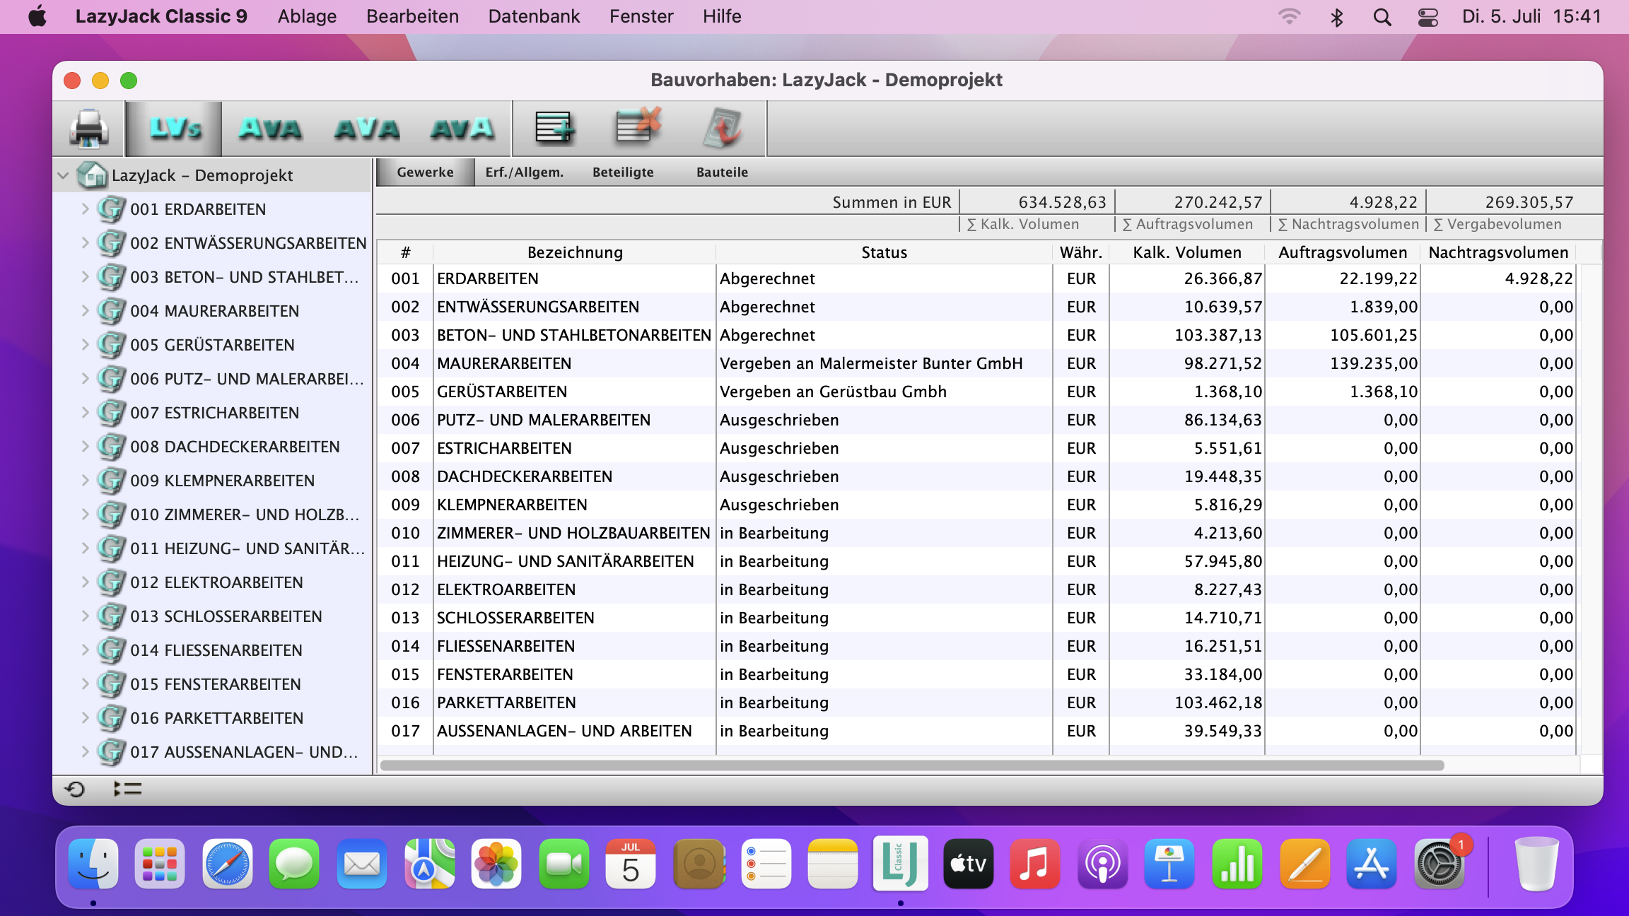Open Spotlight search in menu bar

[x=1382, y=17]
